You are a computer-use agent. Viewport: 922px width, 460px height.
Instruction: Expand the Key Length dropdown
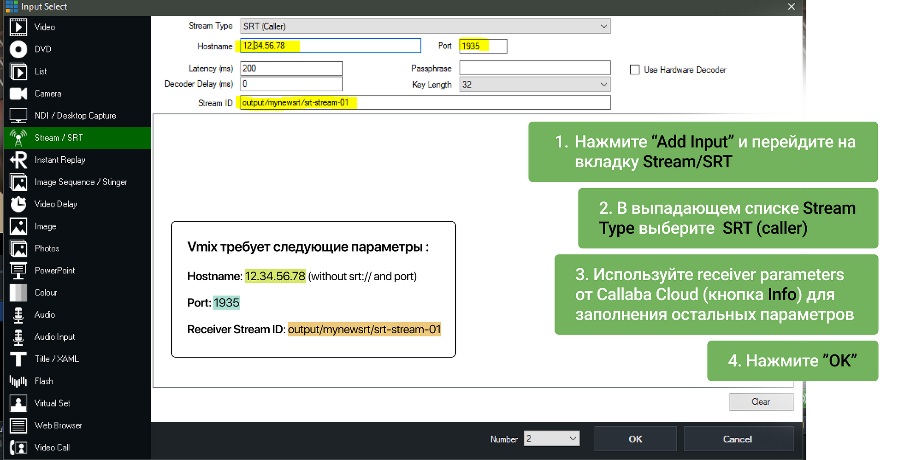pyautogui.click(x=535, y=84)
